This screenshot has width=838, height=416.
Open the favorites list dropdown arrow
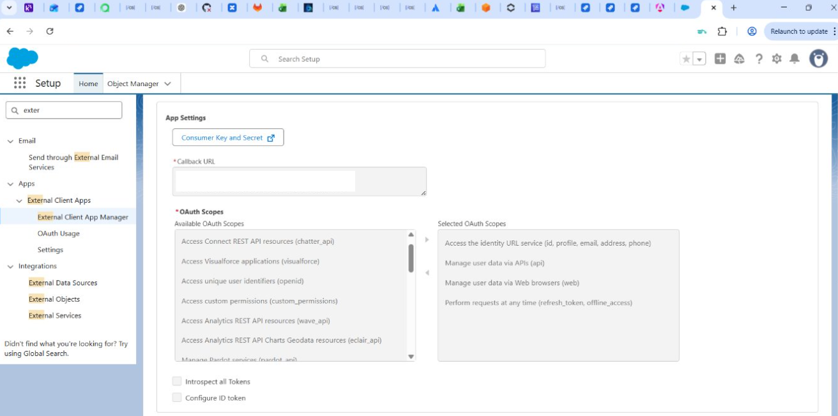699,59
